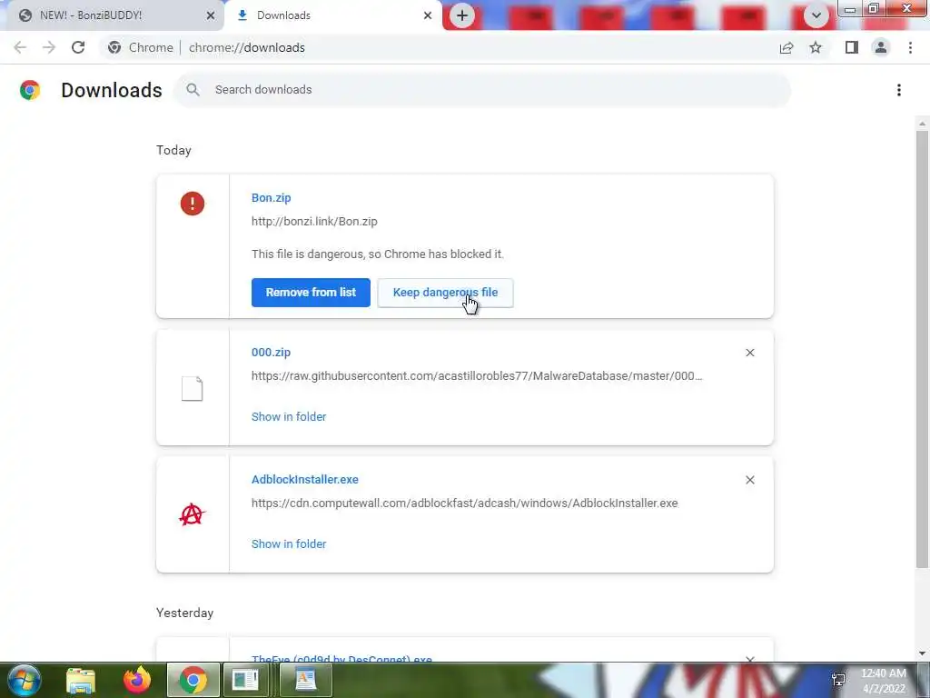Viewport: 930px width, 698px height.
Task: Open the Bon.zip file link
Action: coord(271,197)
